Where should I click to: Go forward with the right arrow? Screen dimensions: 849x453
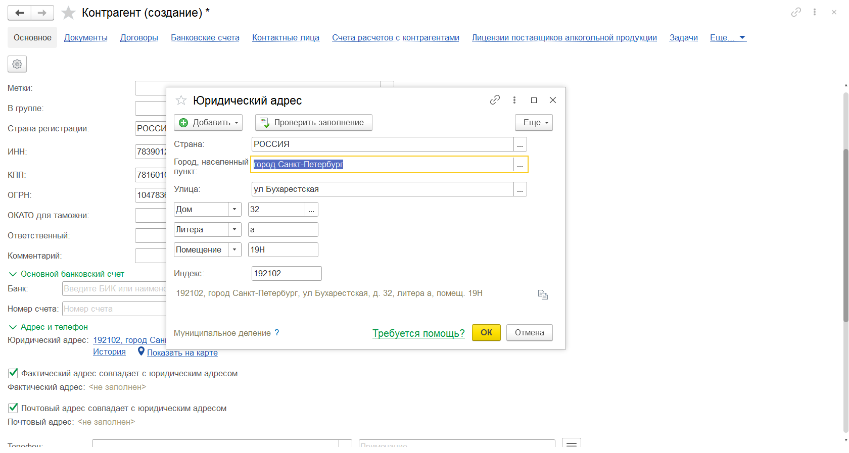tap(42, 13)
